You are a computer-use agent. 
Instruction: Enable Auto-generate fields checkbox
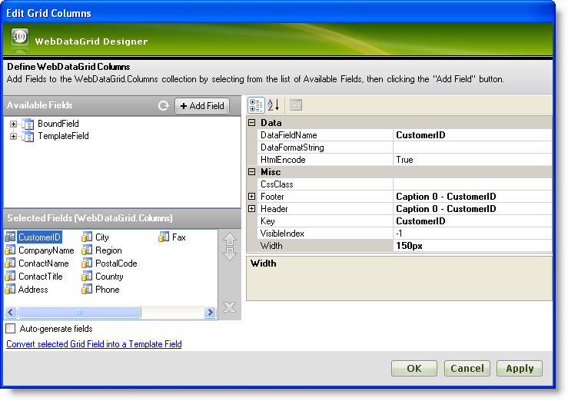[11, 329]
